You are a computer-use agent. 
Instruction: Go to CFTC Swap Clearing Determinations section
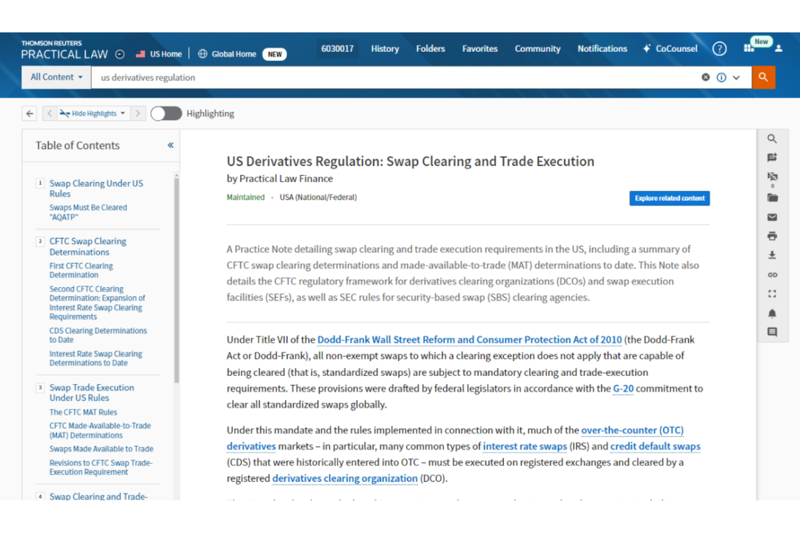point(88,247)
